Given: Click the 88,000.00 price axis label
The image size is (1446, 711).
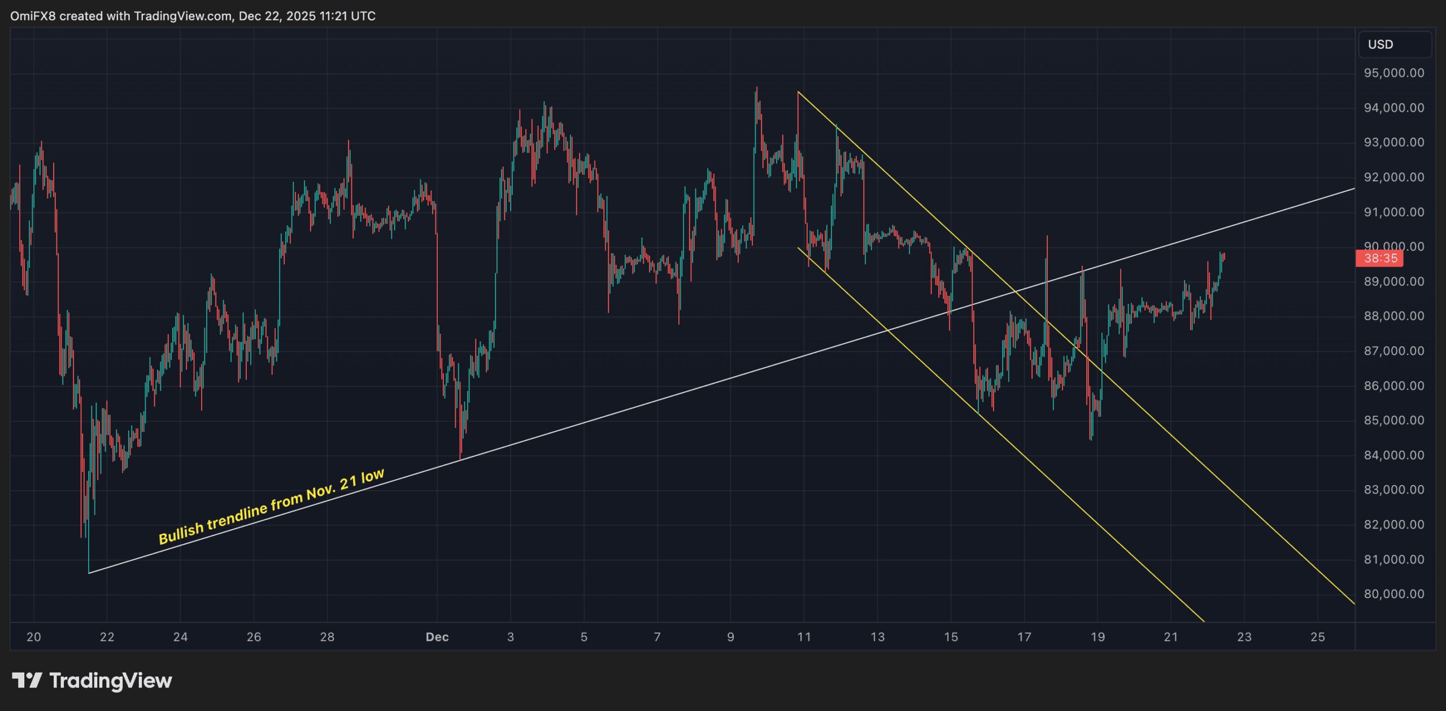Looking at the screenshot, I should pos(1393,316).
